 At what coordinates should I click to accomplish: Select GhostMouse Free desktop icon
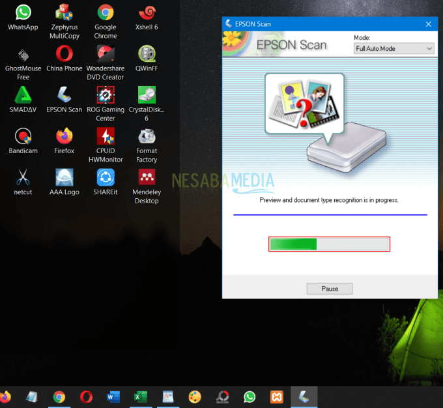[x=23, y=64]
